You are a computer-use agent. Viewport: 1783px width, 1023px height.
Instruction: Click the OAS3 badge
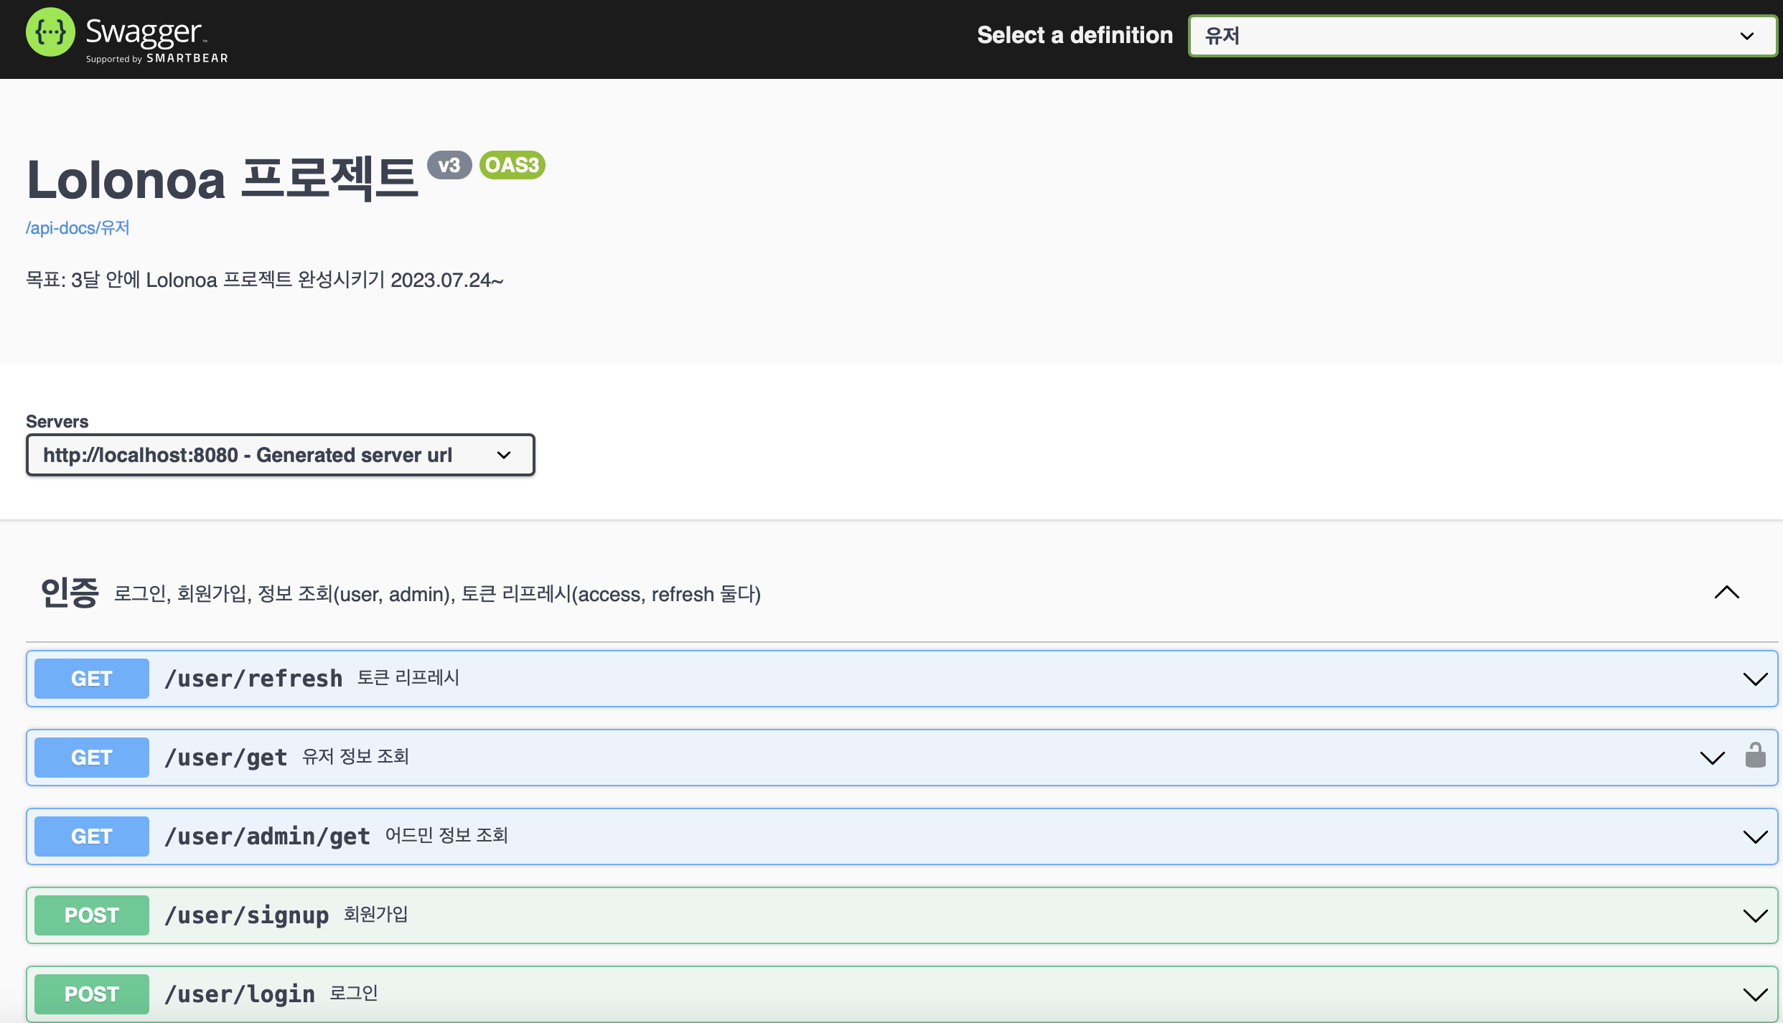512,165
